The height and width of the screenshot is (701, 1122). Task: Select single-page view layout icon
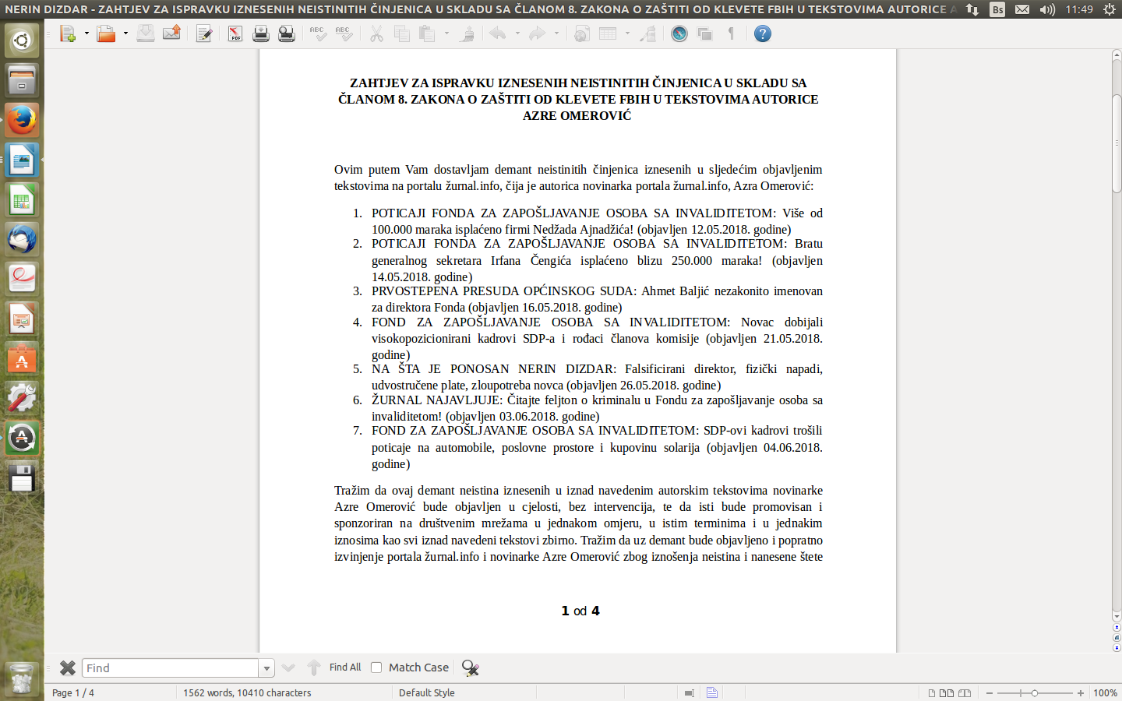tap(932, 692)
